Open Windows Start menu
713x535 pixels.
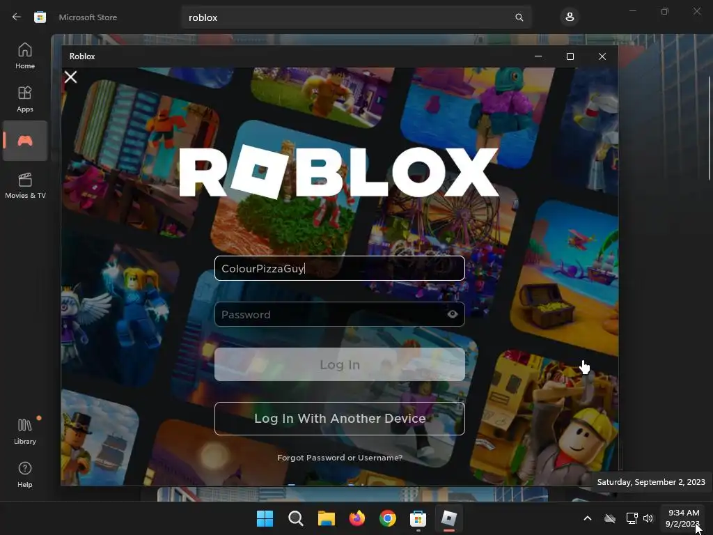[265, 518]
